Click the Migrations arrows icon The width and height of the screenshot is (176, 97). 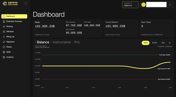[4, 42]
